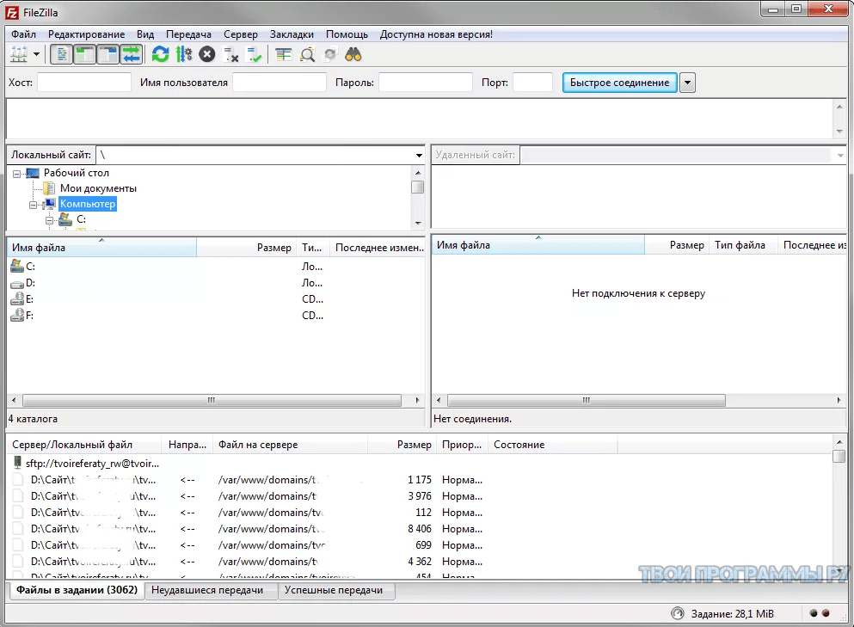This screenshot has width=854, height=627.
Task: Toggle processing of the transfer queue
Action: (184, 54)
